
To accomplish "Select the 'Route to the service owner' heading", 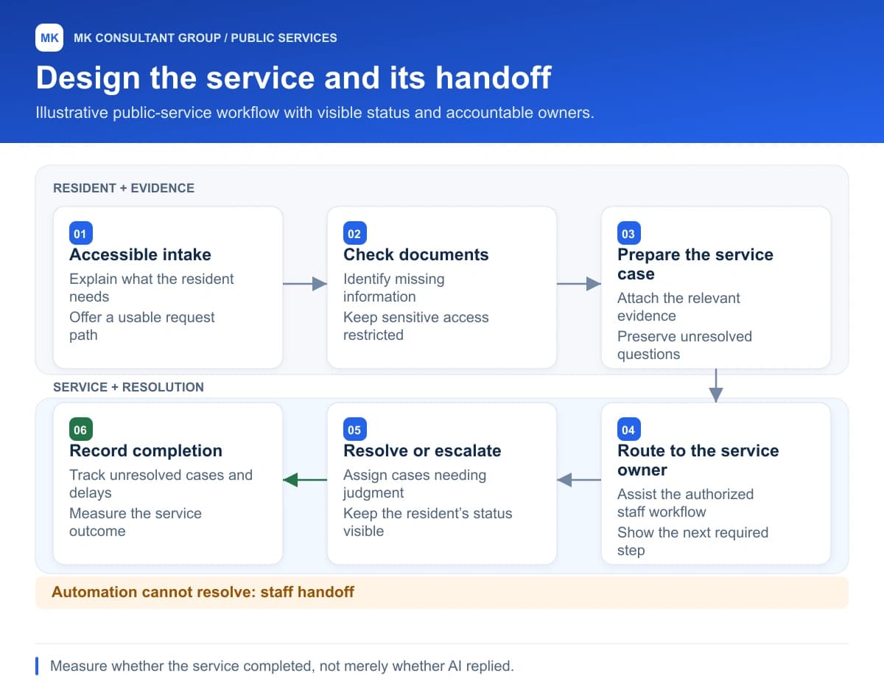I will (x=698, y=461).
